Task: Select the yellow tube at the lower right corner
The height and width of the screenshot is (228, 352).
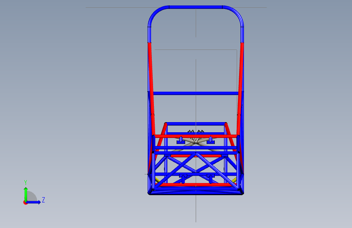Action: [234, 180]
